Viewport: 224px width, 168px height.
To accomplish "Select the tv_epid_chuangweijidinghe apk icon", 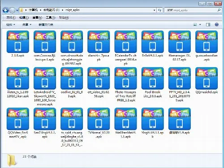I will tap(72, 119).
